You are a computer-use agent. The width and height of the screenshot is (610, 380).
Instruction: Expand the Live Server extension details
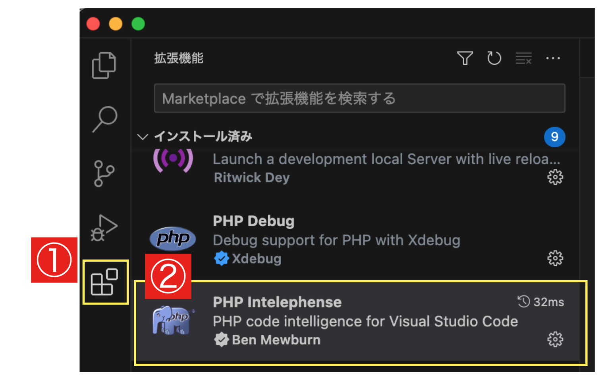[318, 167]
